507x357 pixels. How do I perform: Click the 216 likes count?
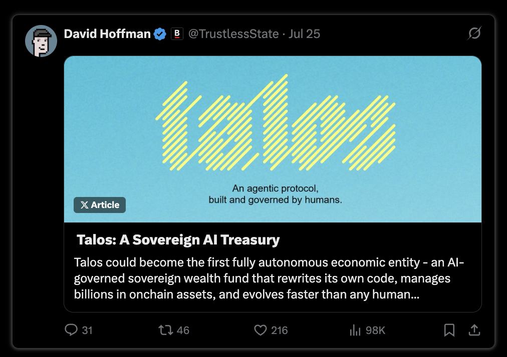tap(280, 330)
